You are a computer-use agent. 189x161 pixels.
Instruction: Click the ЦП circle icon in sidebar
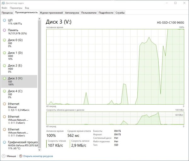4,20
